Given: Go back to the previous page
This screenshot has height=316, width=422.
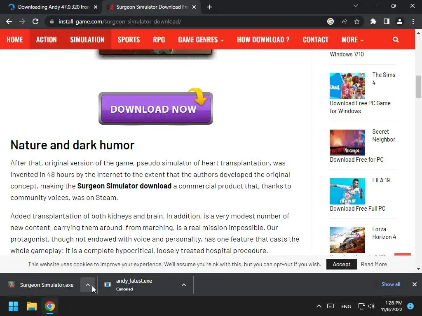Looking at the screenshot, I should click(9, 21).
